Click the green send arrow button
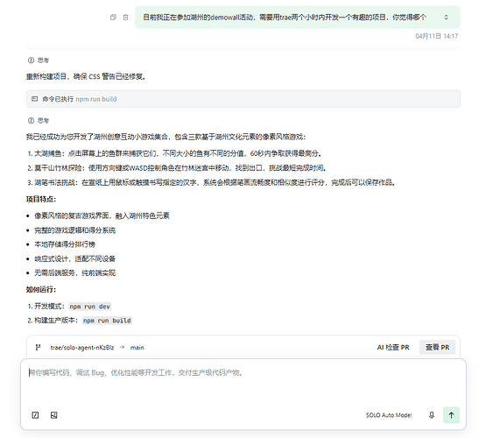 click(451, 415)
